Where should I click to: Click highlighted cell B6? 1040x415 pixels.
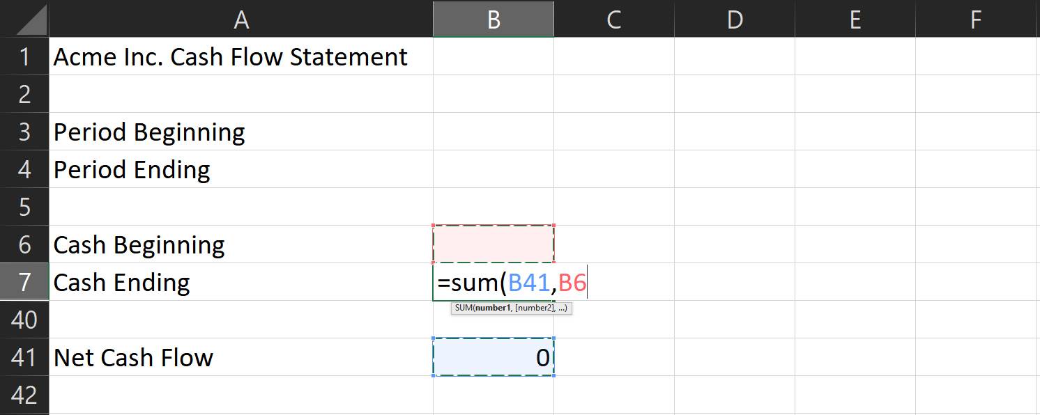click(494, 244)
